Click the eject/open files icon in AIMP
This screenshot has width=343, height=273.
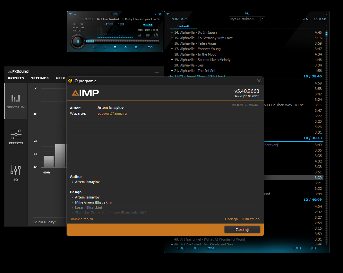tap(125, 47)
